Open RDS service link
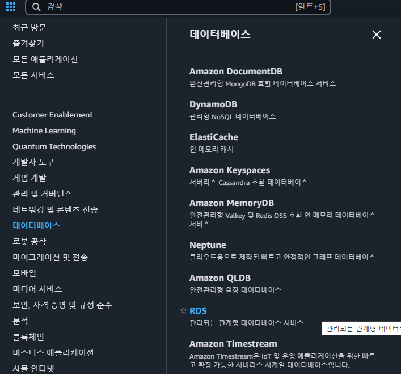Image resolution: width=401 pixels, height=374 pixels. click(198, 311)
